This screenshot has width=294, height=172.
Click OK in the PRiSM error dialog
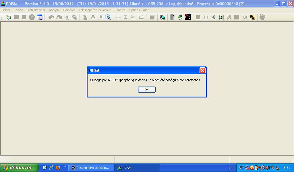click(147, 90)
